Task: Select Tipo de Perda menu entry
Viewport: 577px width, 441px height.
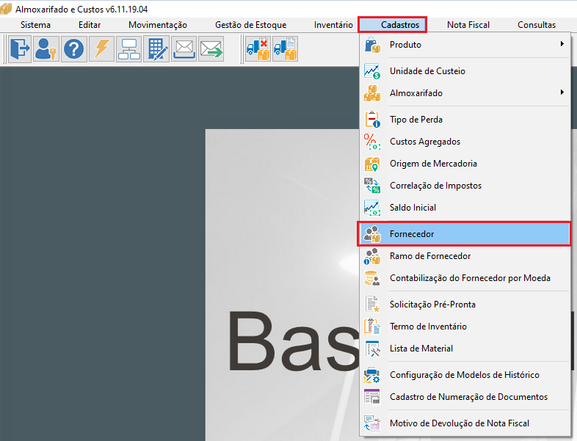Action: (x=465, y=120)
